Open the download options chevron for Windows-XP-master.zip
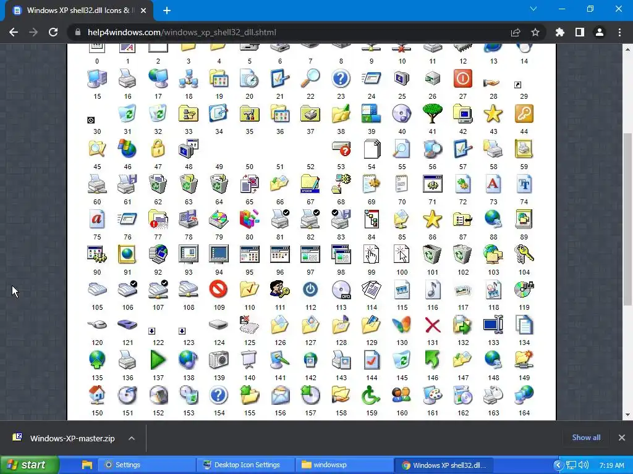The image size is (633, 474). click(x=132, y=438)
